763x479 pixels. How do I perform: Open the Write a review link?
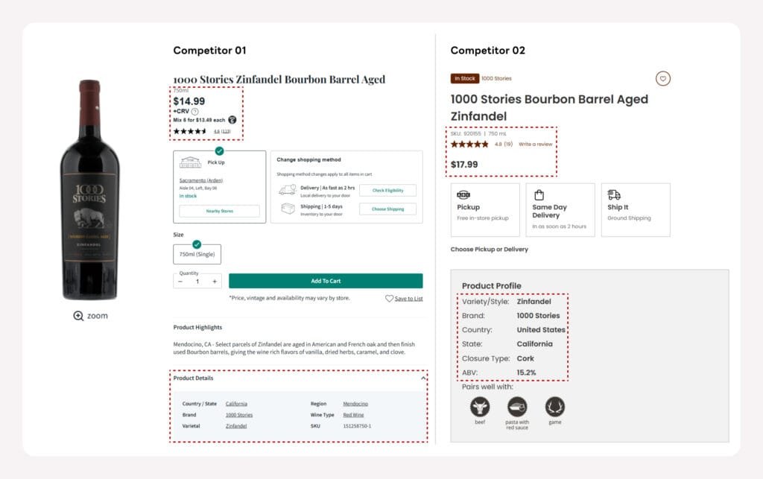(535, 144)
